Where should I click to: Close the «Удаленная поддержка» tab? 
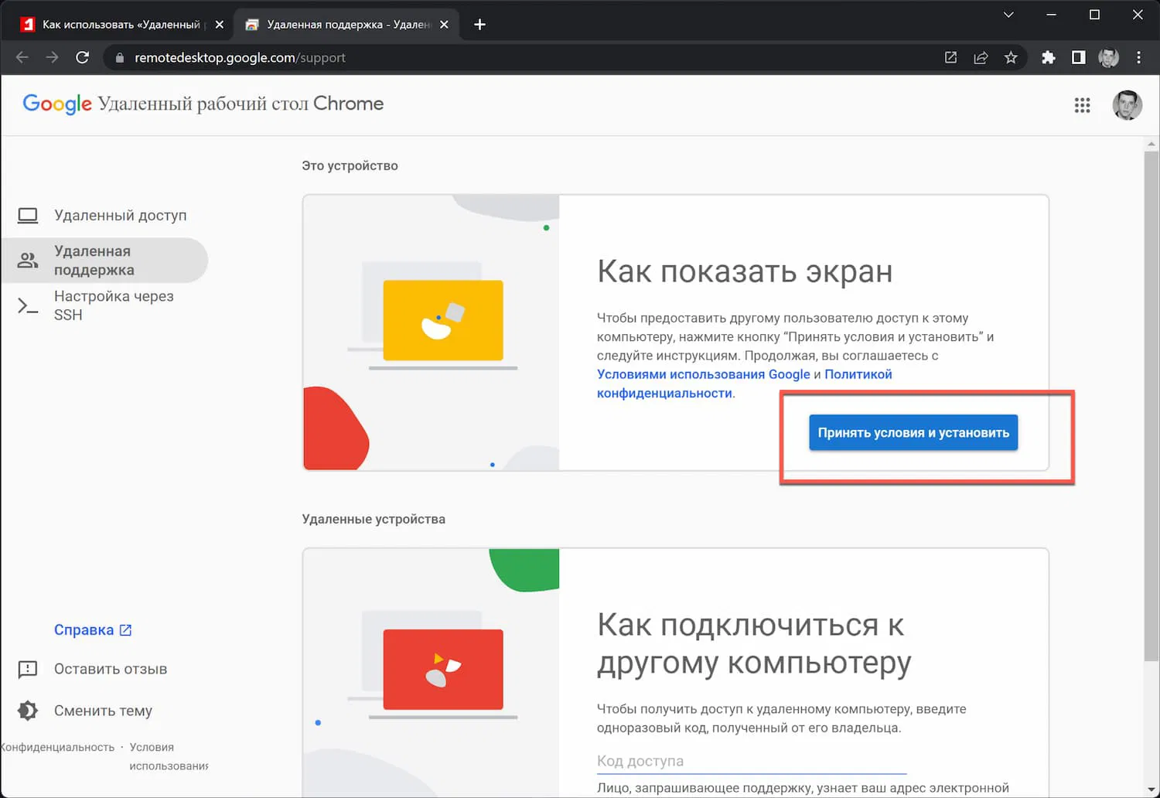coord(444,25)
